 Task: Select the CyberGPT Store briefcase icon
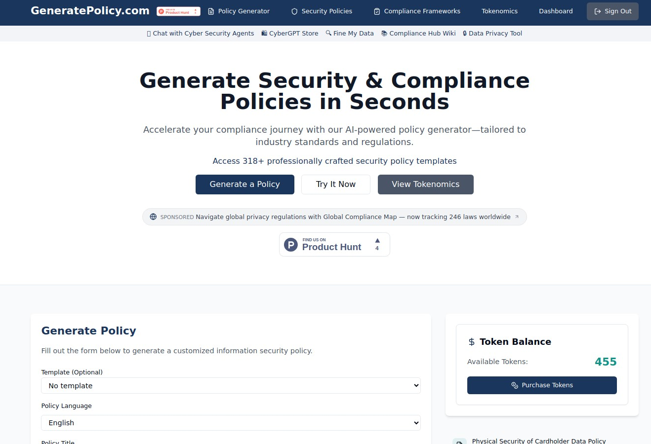[265, 33]
